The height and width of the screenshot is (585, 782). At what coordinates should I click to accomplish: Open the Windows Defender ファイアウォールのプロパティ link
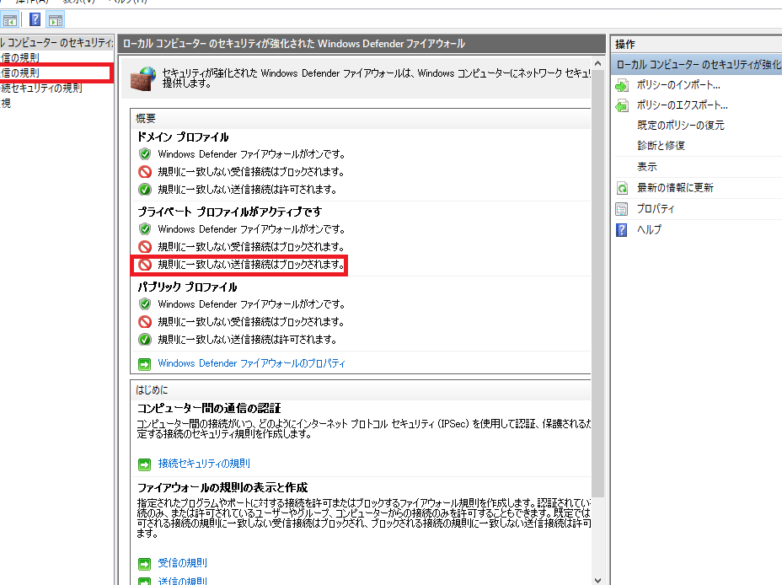click(251, 363)
